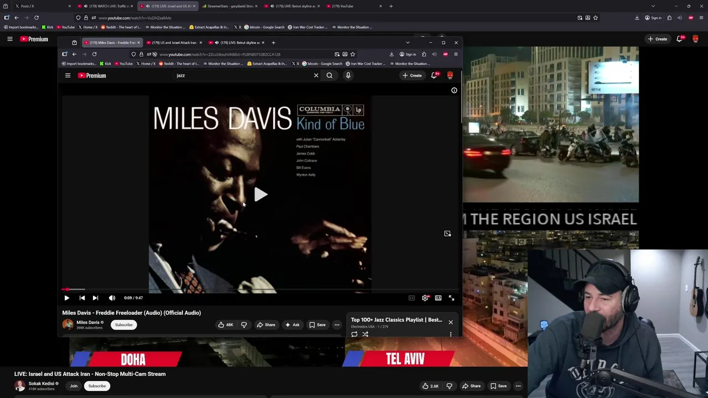Viewport: 708px width, 398px height.
Task: Click the search box containing 'jazz'
Action: coord(243,75)
